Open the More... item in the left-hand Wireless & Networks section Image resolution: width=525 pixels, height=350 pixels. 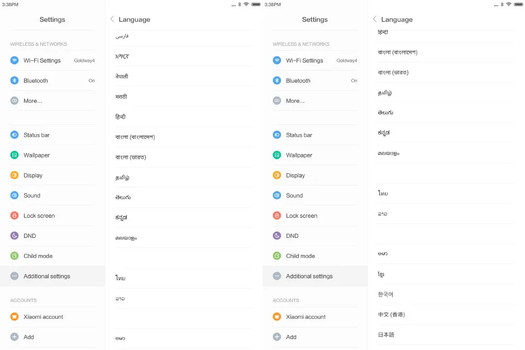[52, 100]
